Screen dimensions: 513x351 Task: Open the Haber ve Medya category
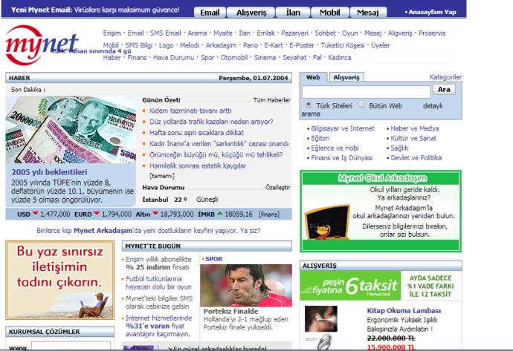tap(415, 128)
